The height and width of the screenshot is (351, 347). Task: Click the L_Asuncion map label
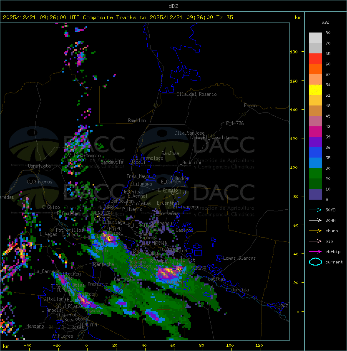click(190, 163)
